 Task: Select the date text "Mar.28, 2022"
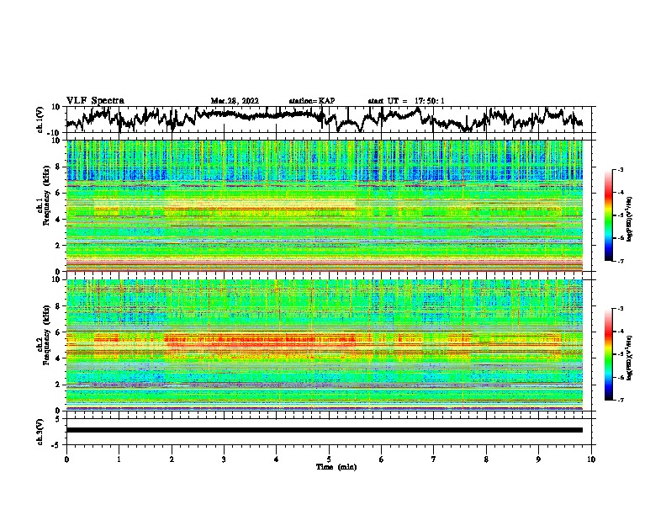(235, 101)
